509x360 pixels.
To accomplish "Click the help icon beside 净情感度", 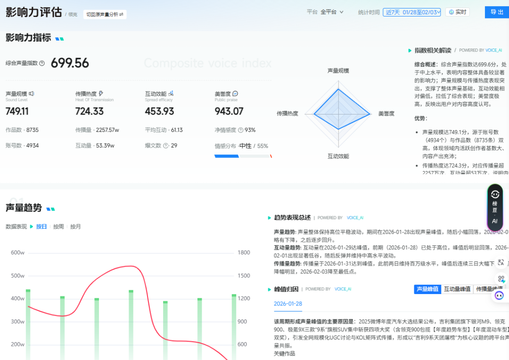I will click(241, 130).
